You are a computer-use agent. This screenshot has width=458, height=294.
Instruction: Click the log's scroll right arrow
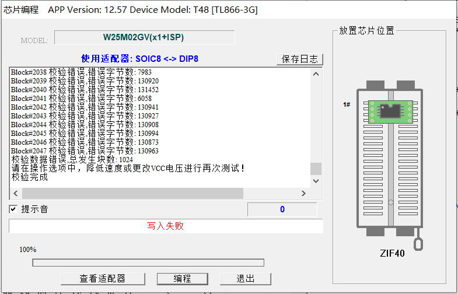tap(303, 193)
